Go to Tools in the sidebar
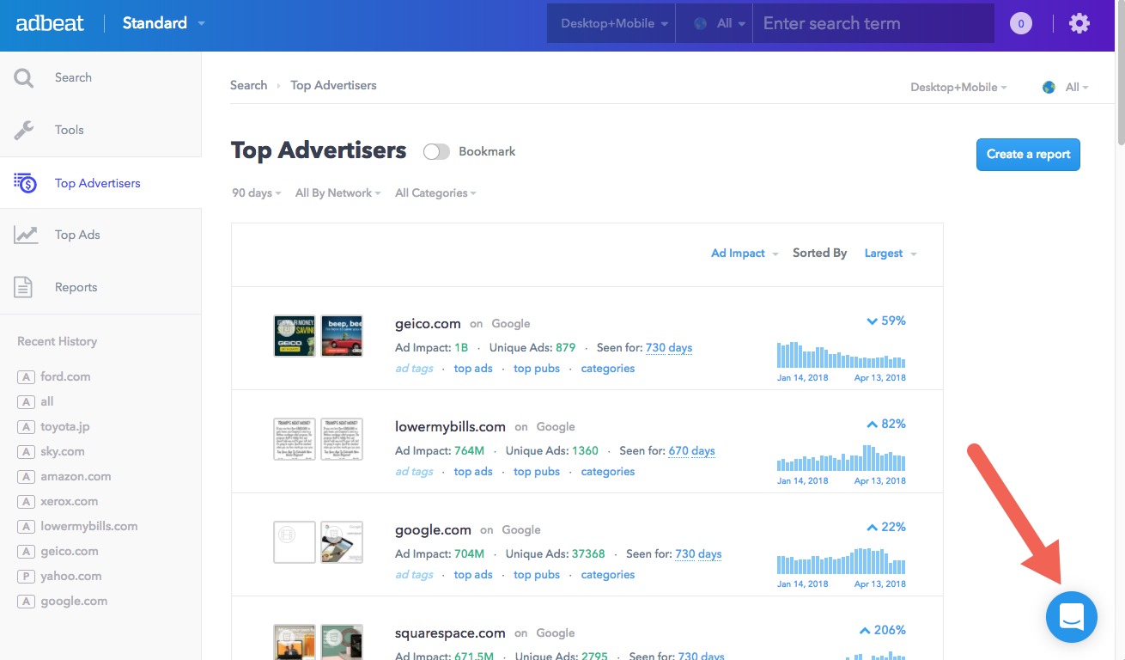Image resolution: width=1125 pixels, height=660 pixels. coord(70,130)
